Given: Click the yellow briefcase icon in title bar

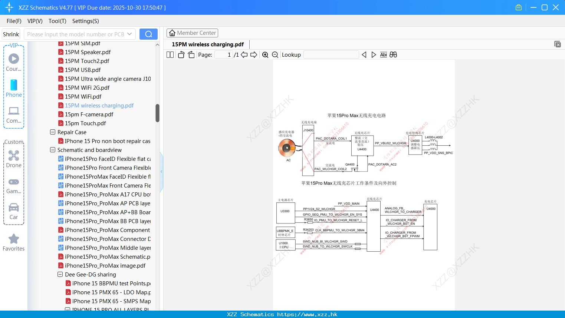Looking at the screenshot, I should click(x=519, y=7).
